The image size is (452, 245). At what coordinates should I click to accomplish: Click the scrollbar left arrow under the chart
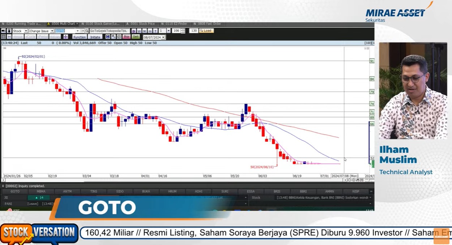3,180
